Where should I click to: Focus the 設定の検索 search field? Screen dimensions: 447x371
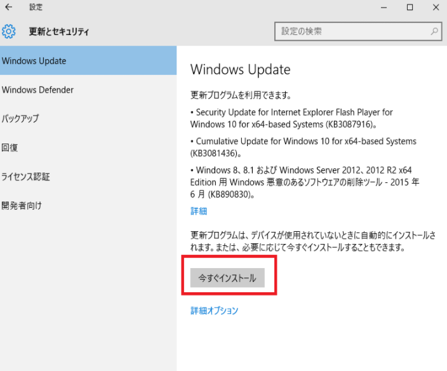pyautogui.click(x=358, y=31)
